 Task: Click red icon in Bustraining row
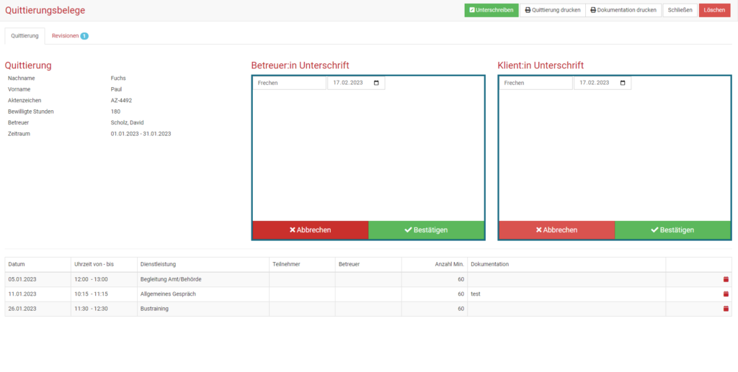[x=726, y=308]
